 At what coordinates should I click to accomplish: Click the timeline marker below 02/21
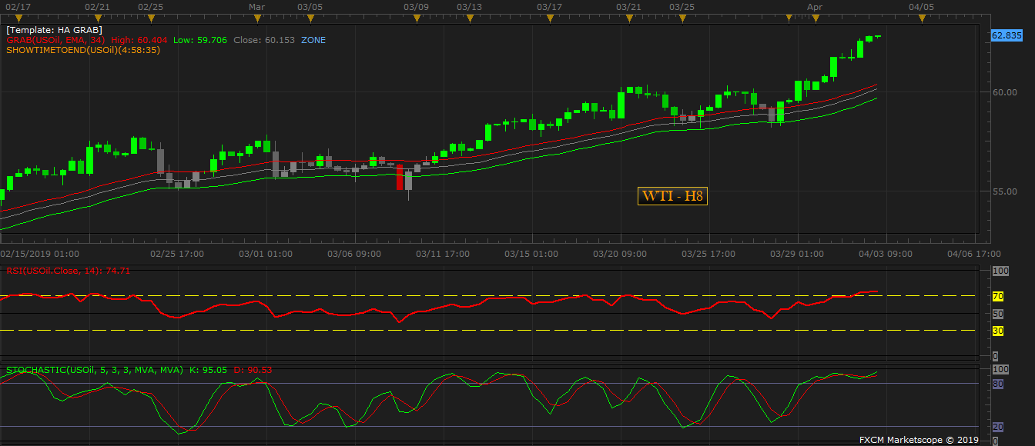97,17
